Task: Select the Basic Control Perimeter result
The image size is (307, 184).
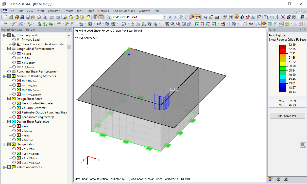Action: tap(14, 103)
